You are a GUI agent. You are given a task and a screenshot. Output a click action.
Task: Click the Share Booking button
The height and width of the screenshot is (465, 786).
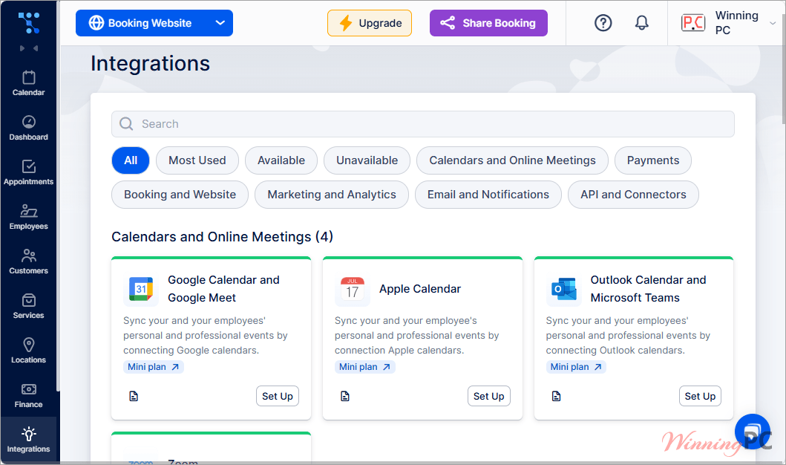coord(488,23)
